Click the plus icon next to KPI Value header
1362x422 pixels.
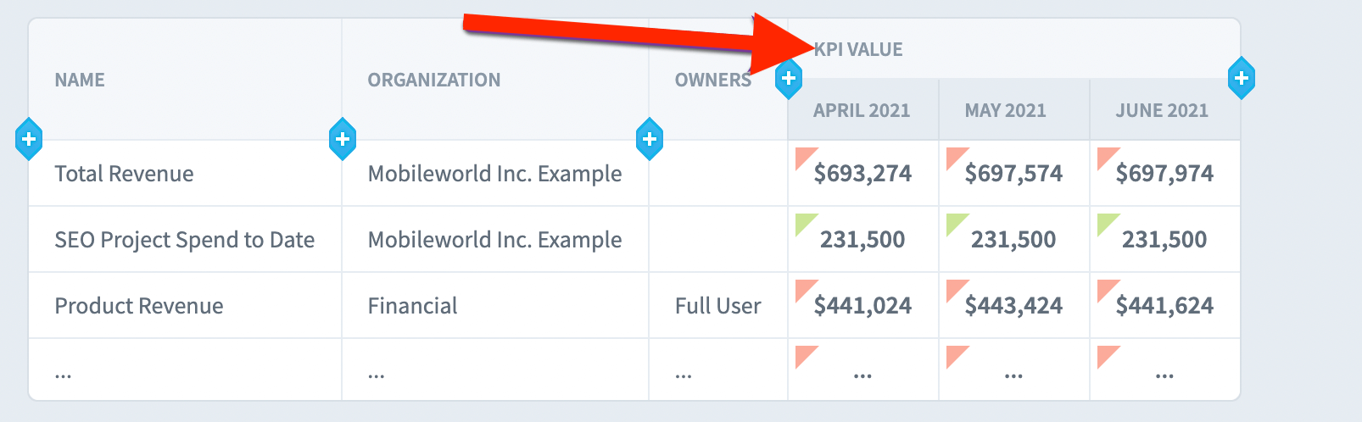coord(789,79)
